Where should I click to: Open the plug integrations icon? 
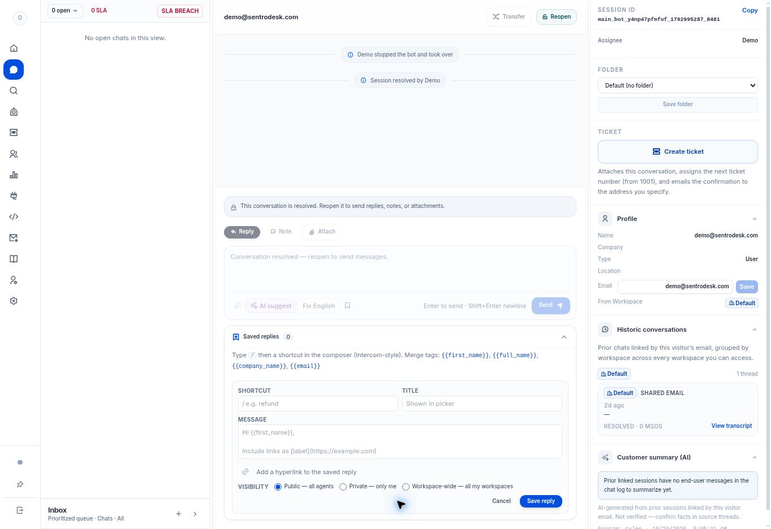coord(14,196)
